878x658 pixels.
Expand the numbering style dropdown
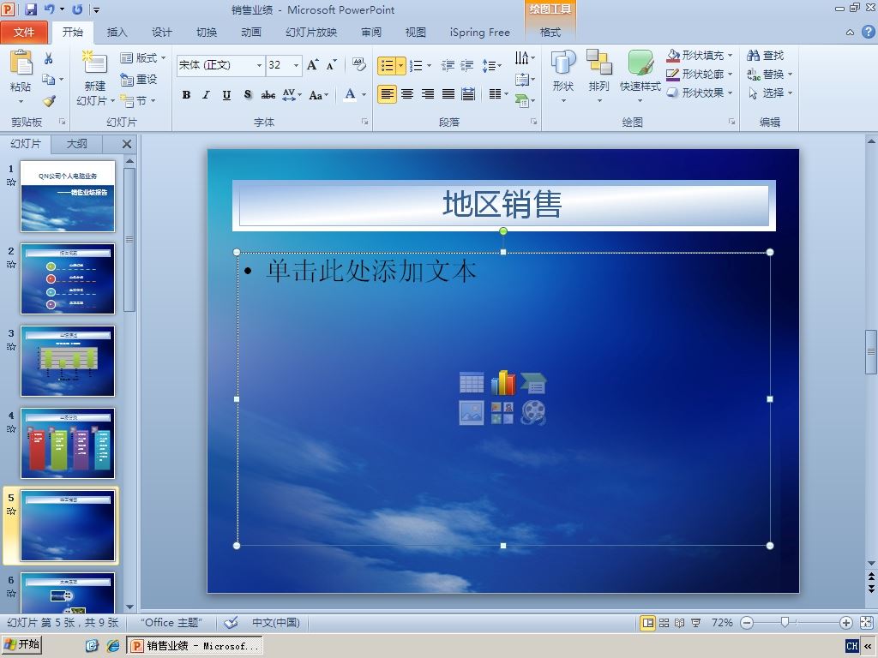(x=429, y=65)
